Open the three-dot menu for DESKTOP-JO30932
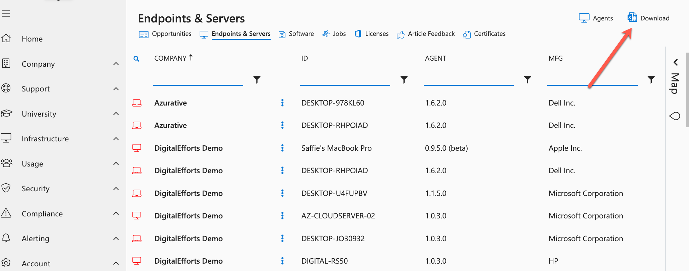 pos(282,239)
